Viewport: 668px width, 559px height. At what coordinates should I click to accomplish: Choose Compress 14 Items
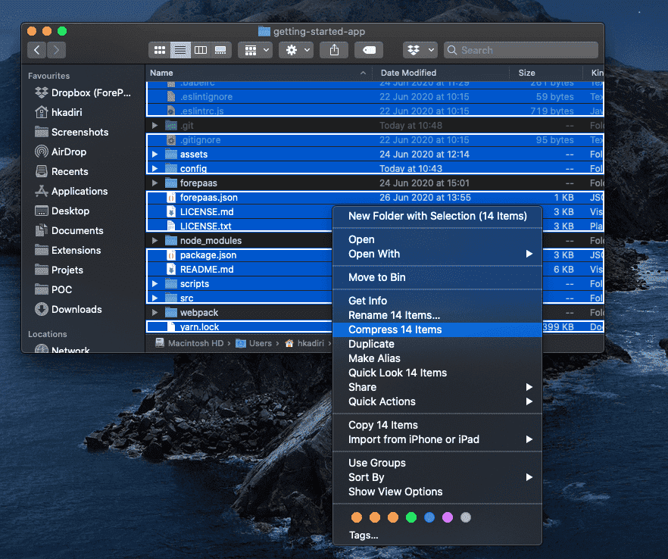(x=437, y=329)
